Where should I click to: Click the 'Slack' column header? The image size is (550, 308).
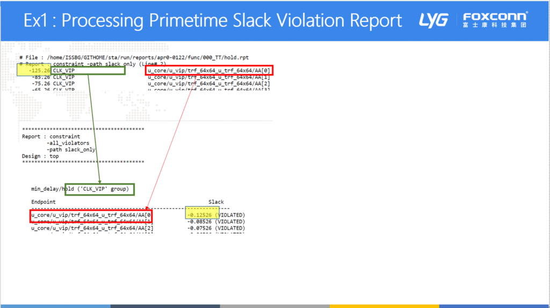216,202
